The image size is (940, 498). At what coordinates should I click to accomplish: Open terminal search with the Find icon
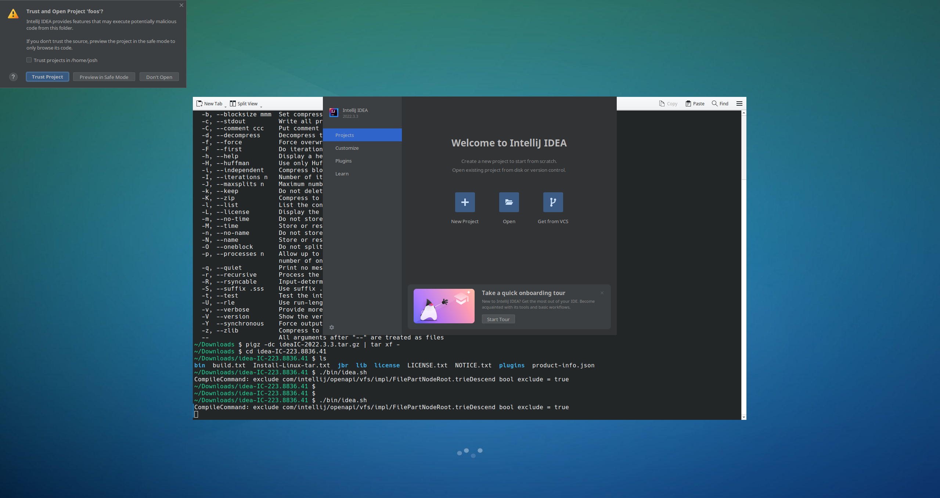pos(715,103)
